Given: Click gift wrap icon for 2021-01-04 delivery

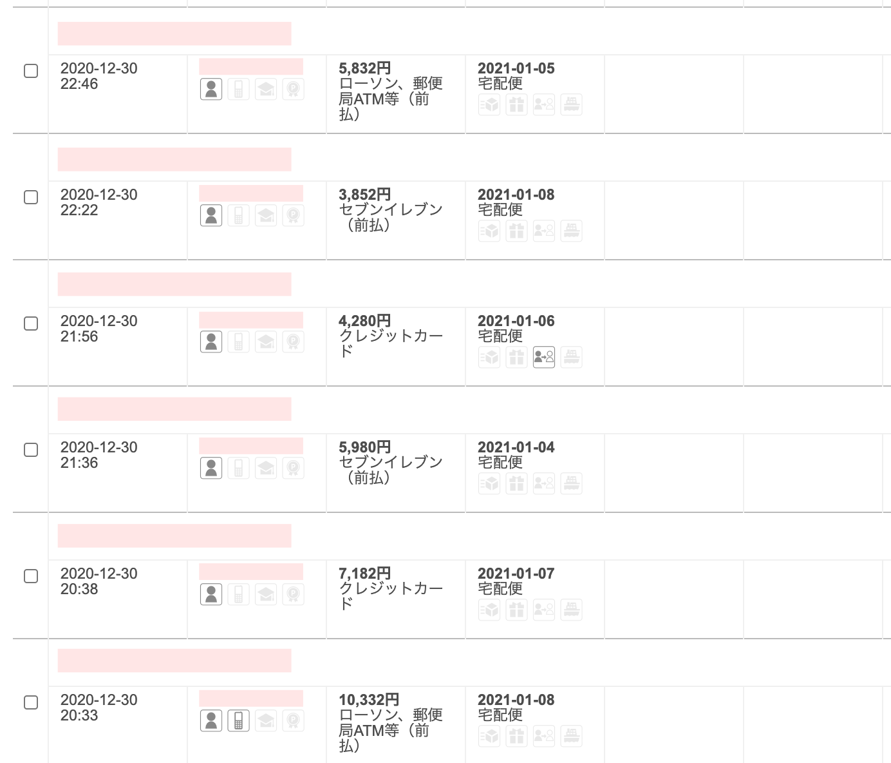Looking at the screenshot, I should coord(516,483).
